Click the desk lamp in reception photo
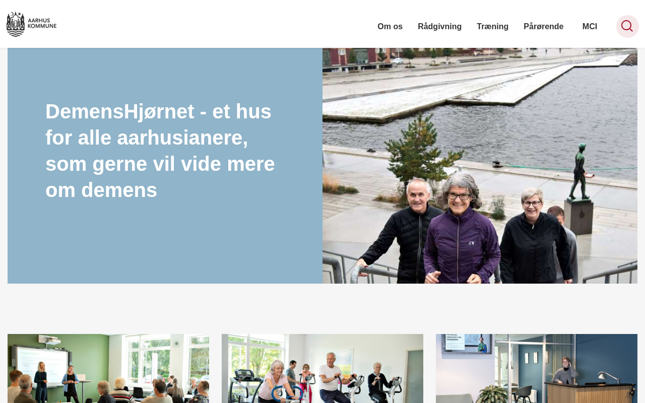Image resolution: width=645 pixels, height=403 pixels. [608, 378]
